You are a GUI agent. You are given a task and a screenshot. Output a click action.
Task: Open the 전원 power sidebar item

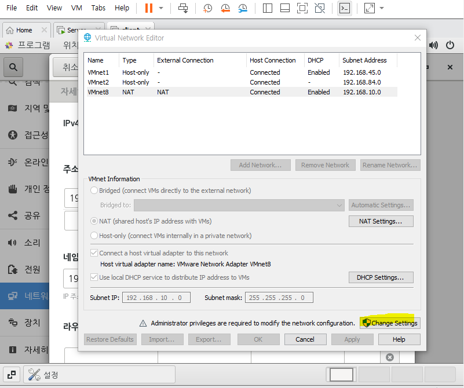click(x=25, y=269)
